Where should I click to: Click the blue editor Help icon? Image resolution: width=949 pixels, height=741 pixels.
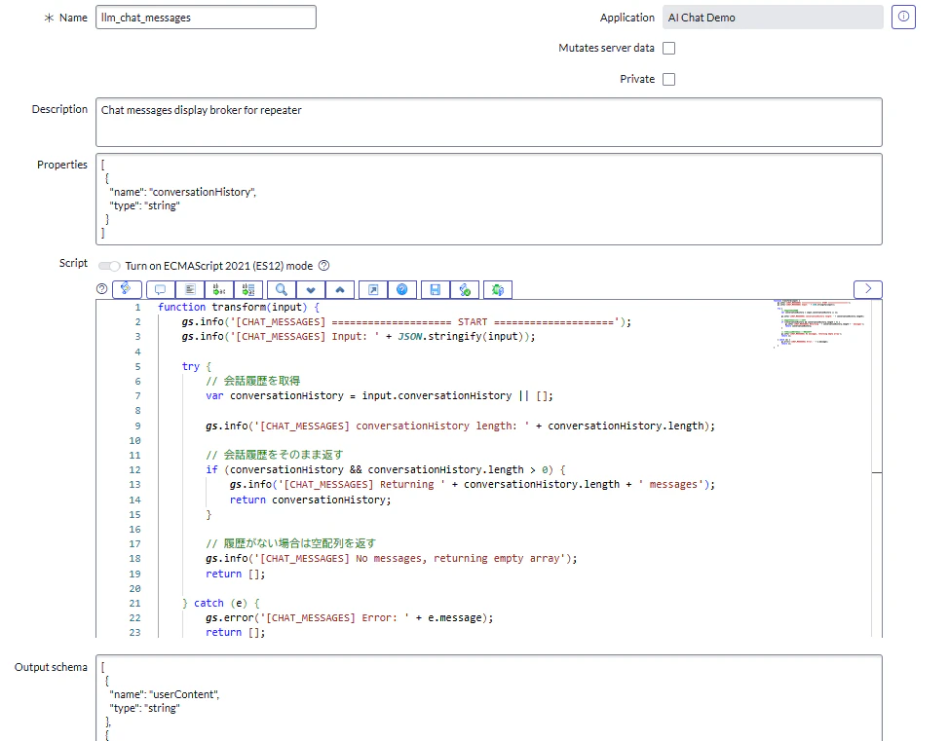pos(401,290)
